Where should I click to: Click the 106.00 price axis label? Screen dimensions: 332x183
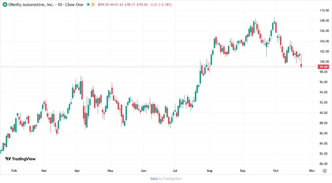[324, 31]
